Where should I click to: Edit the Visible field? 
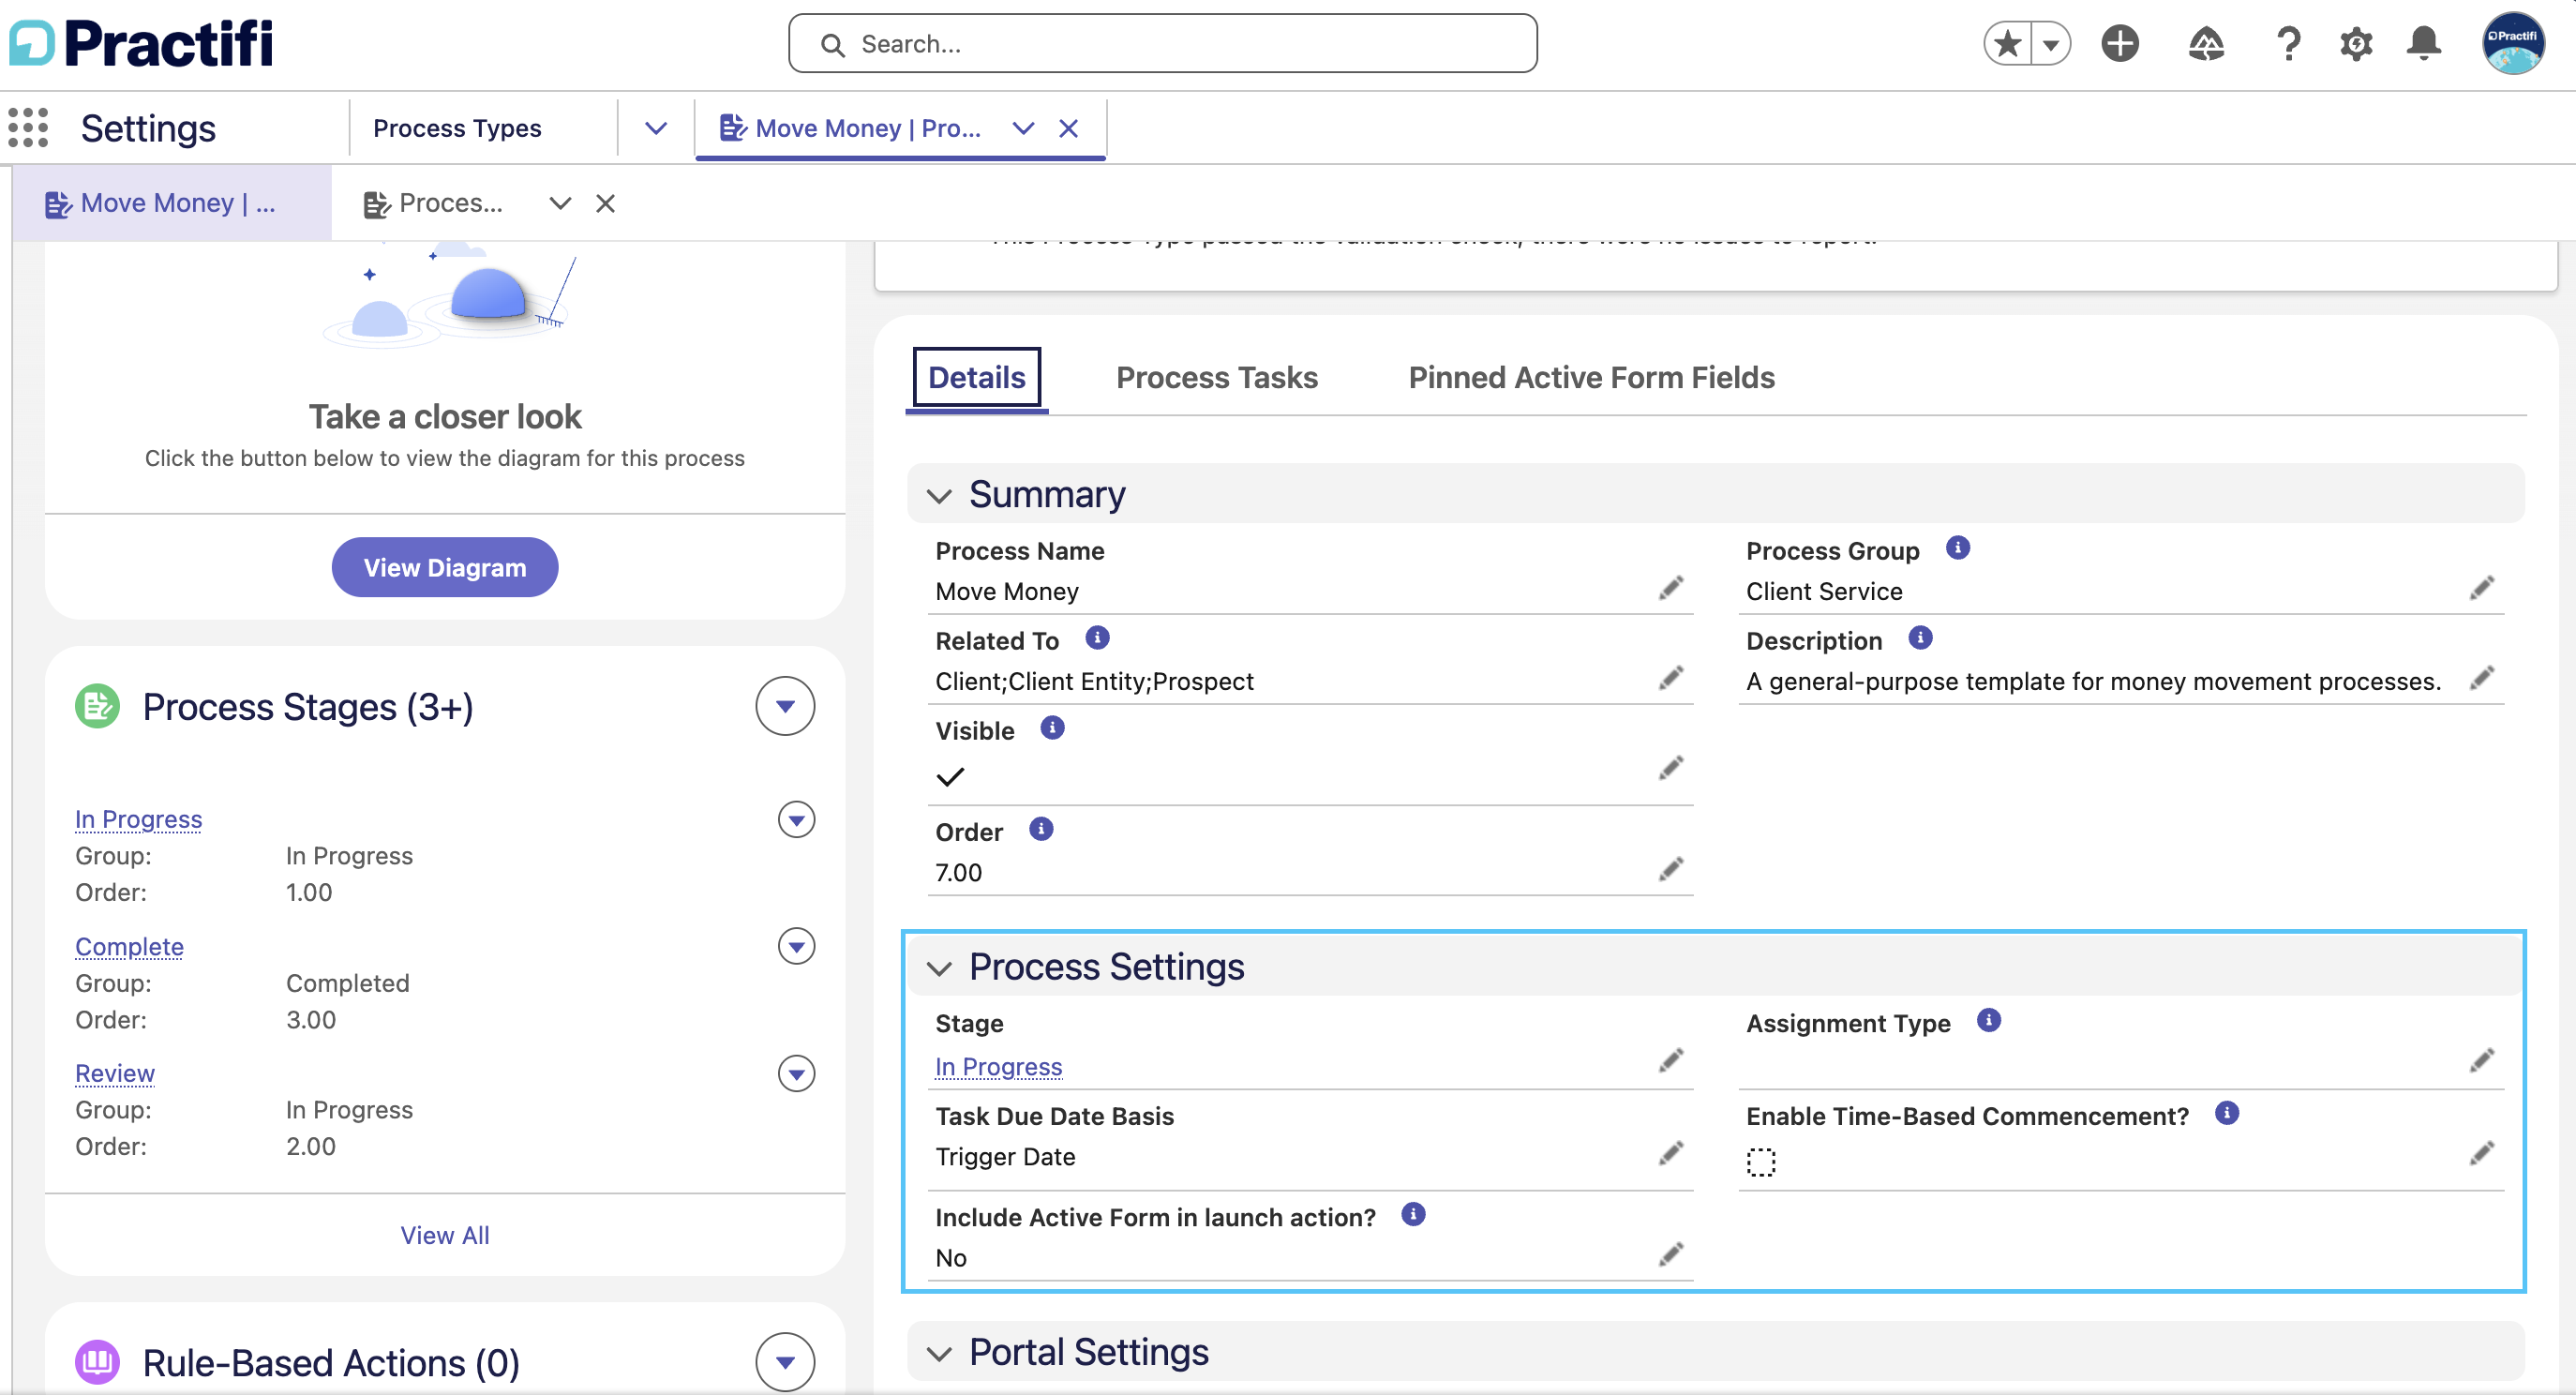(x=1671, y=768)
